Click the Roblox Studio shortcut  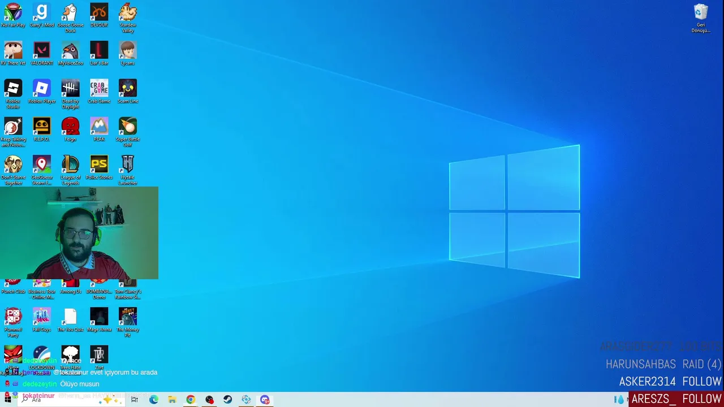click(13, 94)
